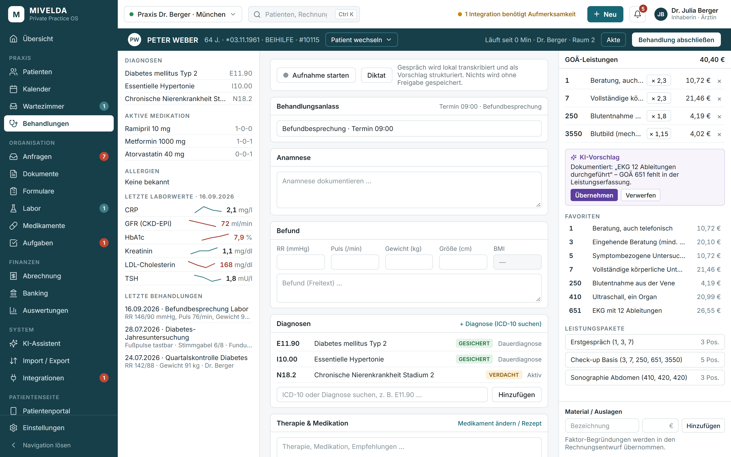The width and height of the screenshot is (731, 457).
Task: Click the Patienten people icon
Action: coord(13,72)
